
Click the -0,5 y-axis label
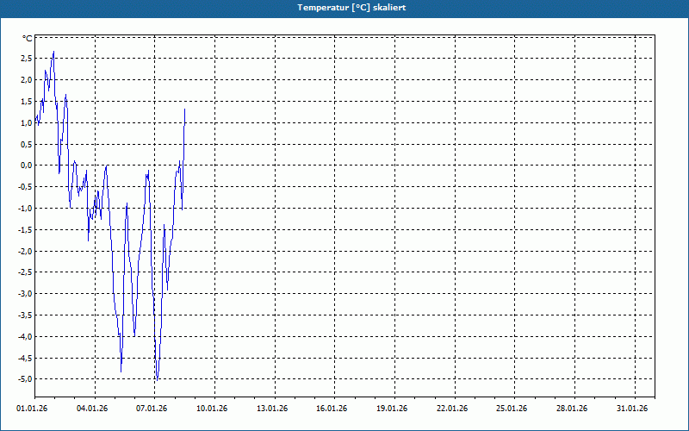[25, 187]
